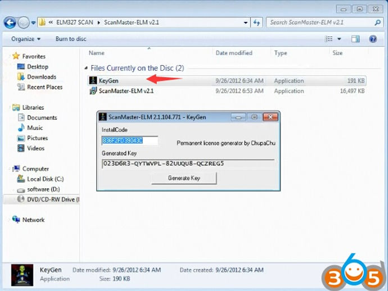
Task: Sort files by Date modified column
Action: click(234, 53)
